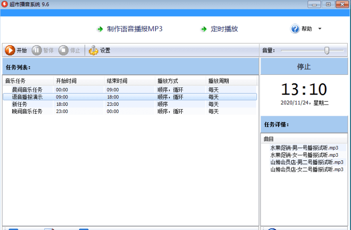This screenshot has width=351, height=230.
Task: Open the 制作语音播报MP3 link
Action: [x=134, y=29]
